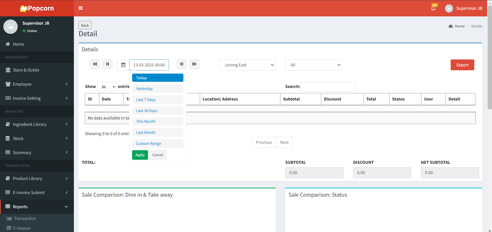Click the Next pagination button
492x232 pixels.
tap(284, 142)
